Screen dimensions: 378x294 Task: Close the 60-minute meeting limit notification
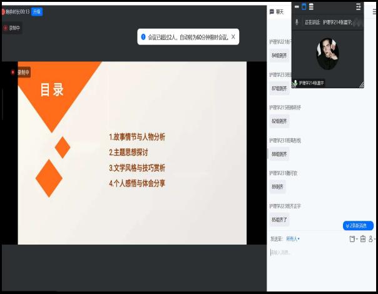pyautogui.click(x=233, y=37)
